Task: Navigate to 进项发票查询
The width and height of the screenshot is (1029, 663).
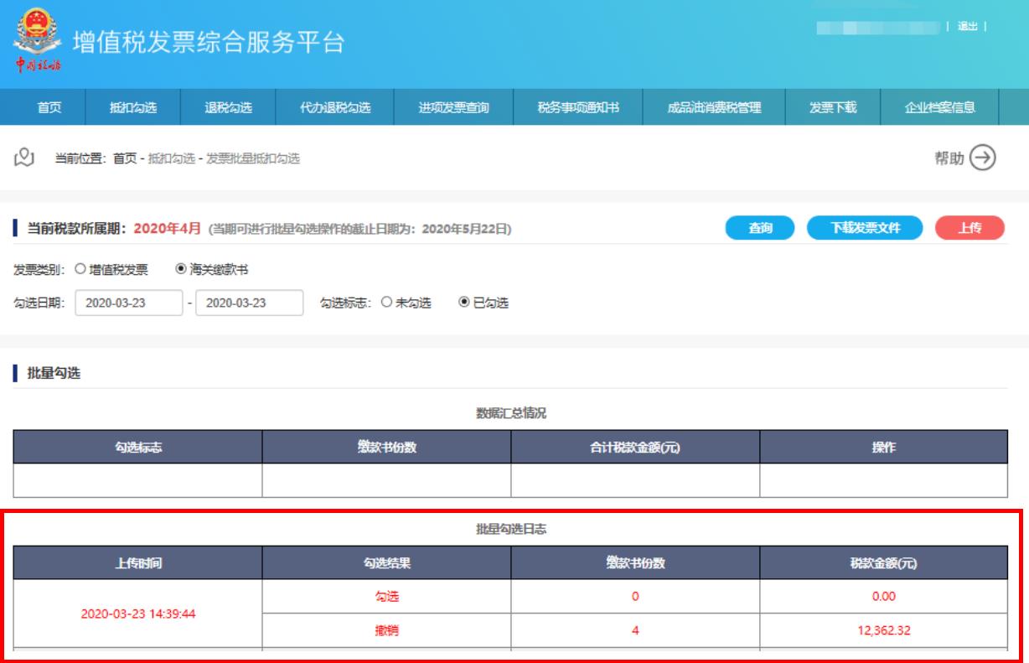Action: click(x=453, y=106)
